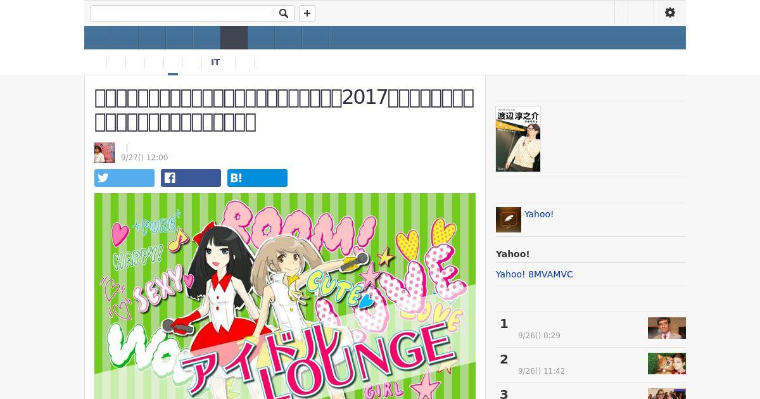Click the article headline containing 2017
Image resolution: width=760 pixels, height=399 pixels.
[x=284, y=110]
